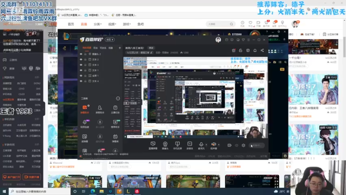Lock the 摄像头 2 source layer
The image size is (346, 195).
[x=85, y=54]
